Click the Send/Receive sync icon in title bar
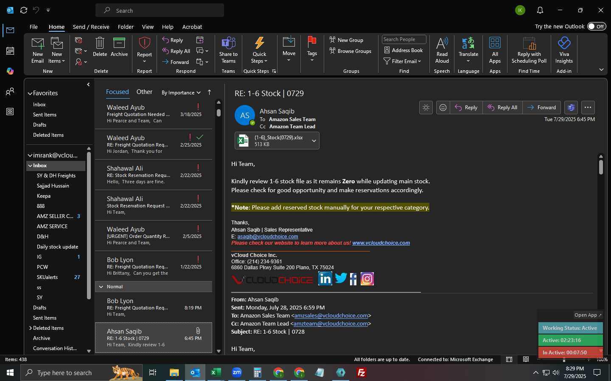Screen dimensions: 611x381 coord(24,10)
